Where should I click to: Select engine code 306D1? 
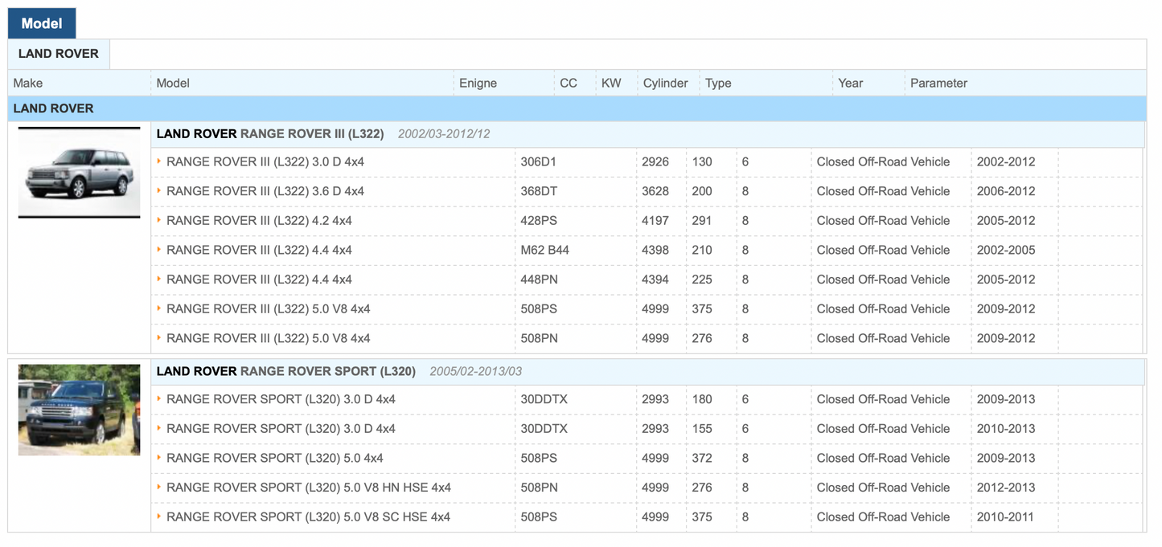(539, 161)
